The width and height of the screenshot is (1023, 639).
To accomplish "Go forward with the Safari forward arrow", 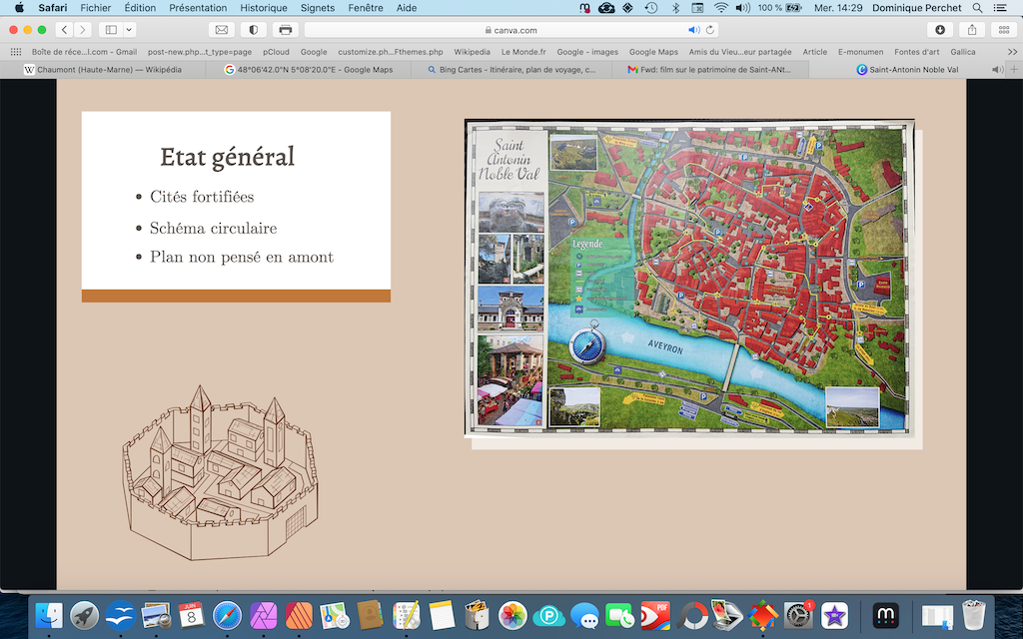I will [82, 30].
